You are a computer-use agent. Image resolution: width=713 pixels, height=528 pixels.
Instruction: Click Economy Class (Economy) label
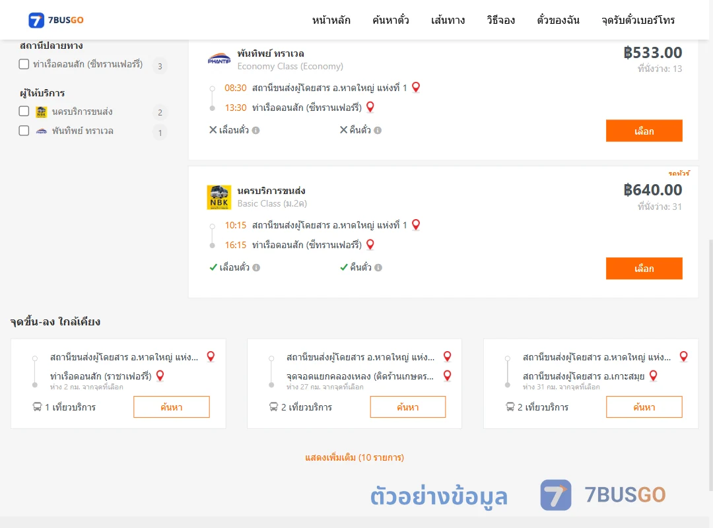290,67
